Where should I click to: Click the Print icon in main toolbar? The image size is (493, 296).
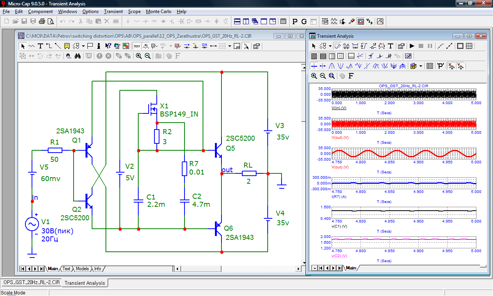(x=42, y=21)
